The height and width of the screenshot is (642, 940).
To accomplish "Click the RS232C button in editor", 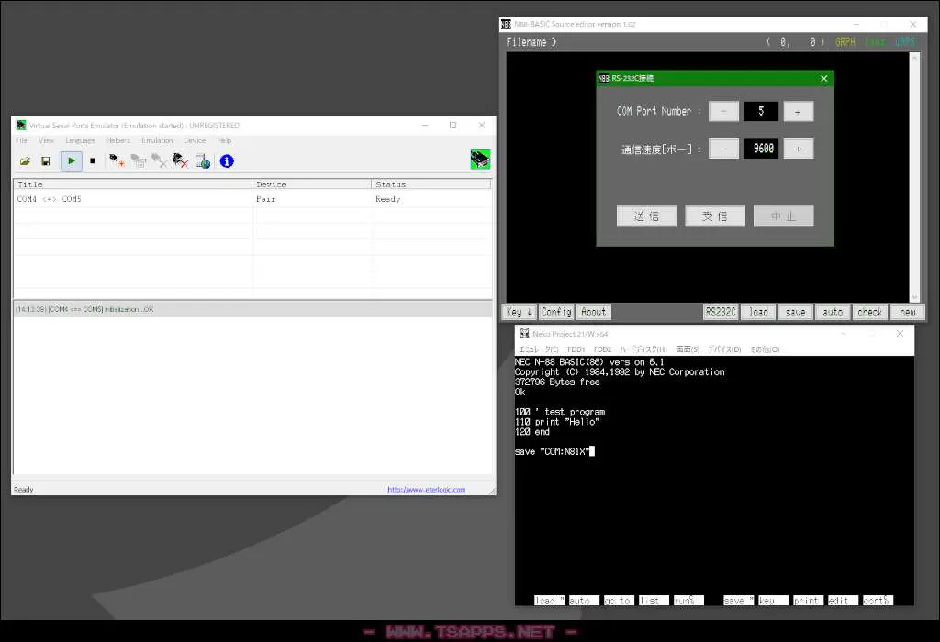I will tap(721, 312).
